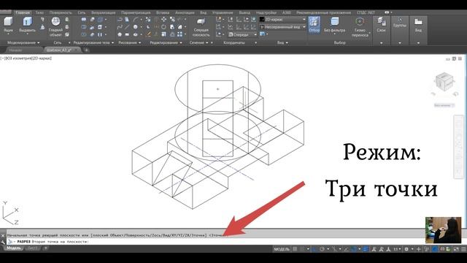Viewport: 467px width, 263px height.
Task: Click the customization menu icon in status bar
Action: 463,249
